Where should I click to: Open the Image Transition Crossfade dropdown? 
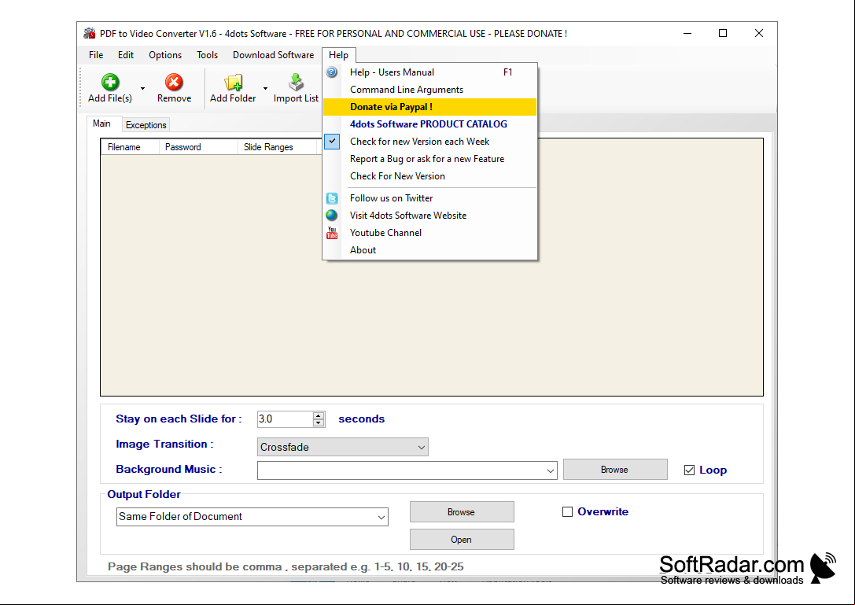pos(342,447)
